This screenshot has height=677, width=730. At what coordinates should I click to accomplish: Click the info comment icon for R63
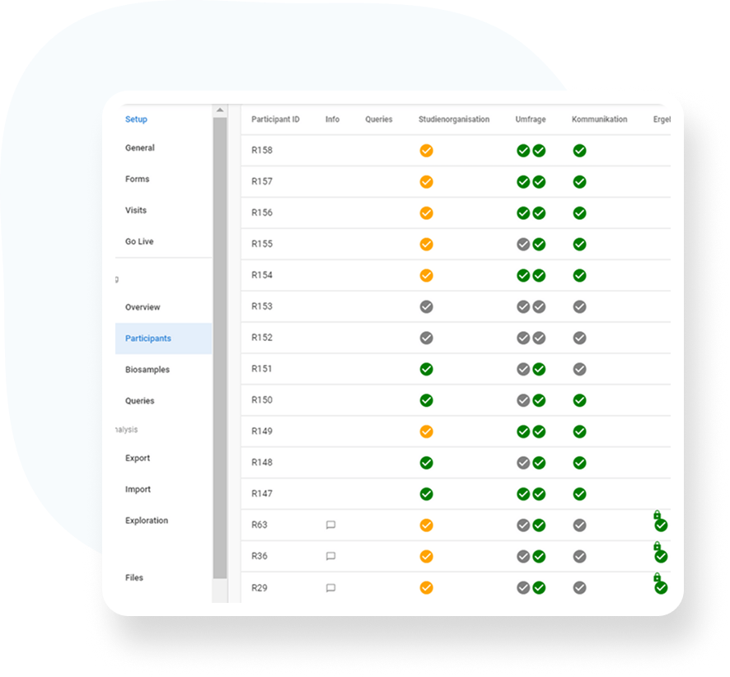[330, 525]
